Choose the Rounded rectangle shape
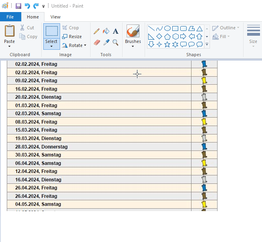Viewport: 262px width, 242px height. 183,28
